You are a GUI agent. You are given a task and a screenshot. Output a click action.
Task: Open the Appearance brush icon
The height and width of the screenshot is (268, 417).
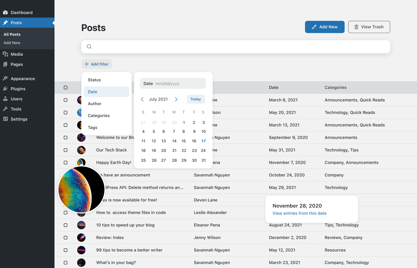pos(5,79)
